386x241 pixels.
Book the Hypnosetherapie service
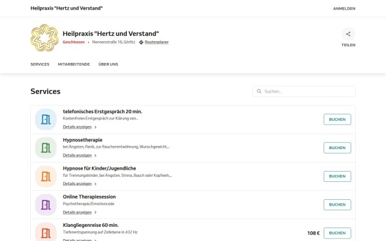click(337, 148)
